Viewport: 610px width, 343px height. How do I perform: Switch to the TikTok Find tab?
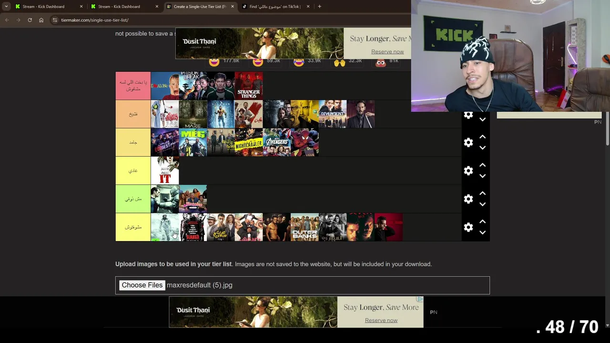pos(275,7)
